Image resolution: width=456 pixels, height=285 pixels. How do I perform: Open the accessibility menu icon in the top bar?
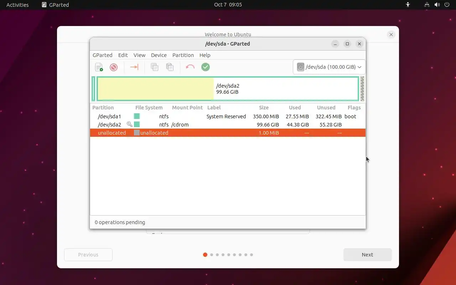(x=408, y=5)
